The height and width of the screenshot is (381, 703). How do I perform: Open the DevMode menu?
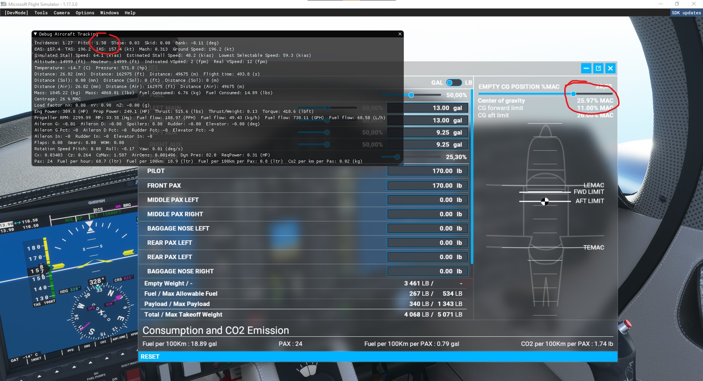16,13
